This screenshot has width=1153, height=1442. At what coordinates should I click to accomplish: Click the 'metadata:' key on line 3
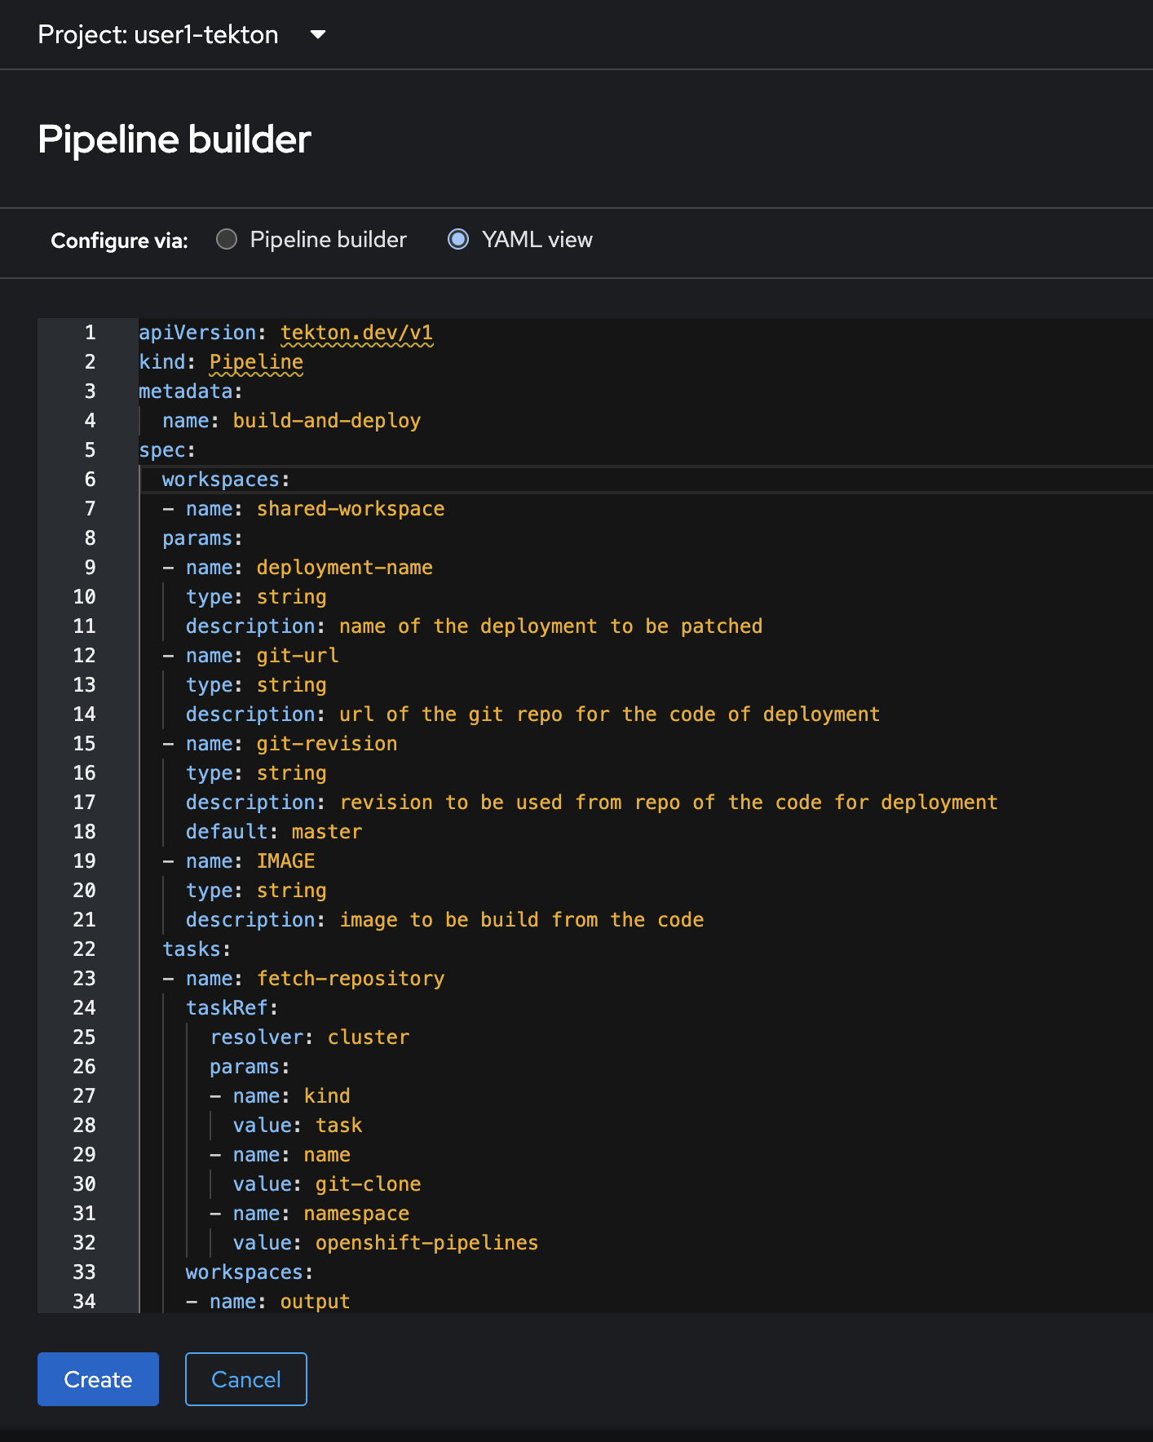tap(191, 391)
